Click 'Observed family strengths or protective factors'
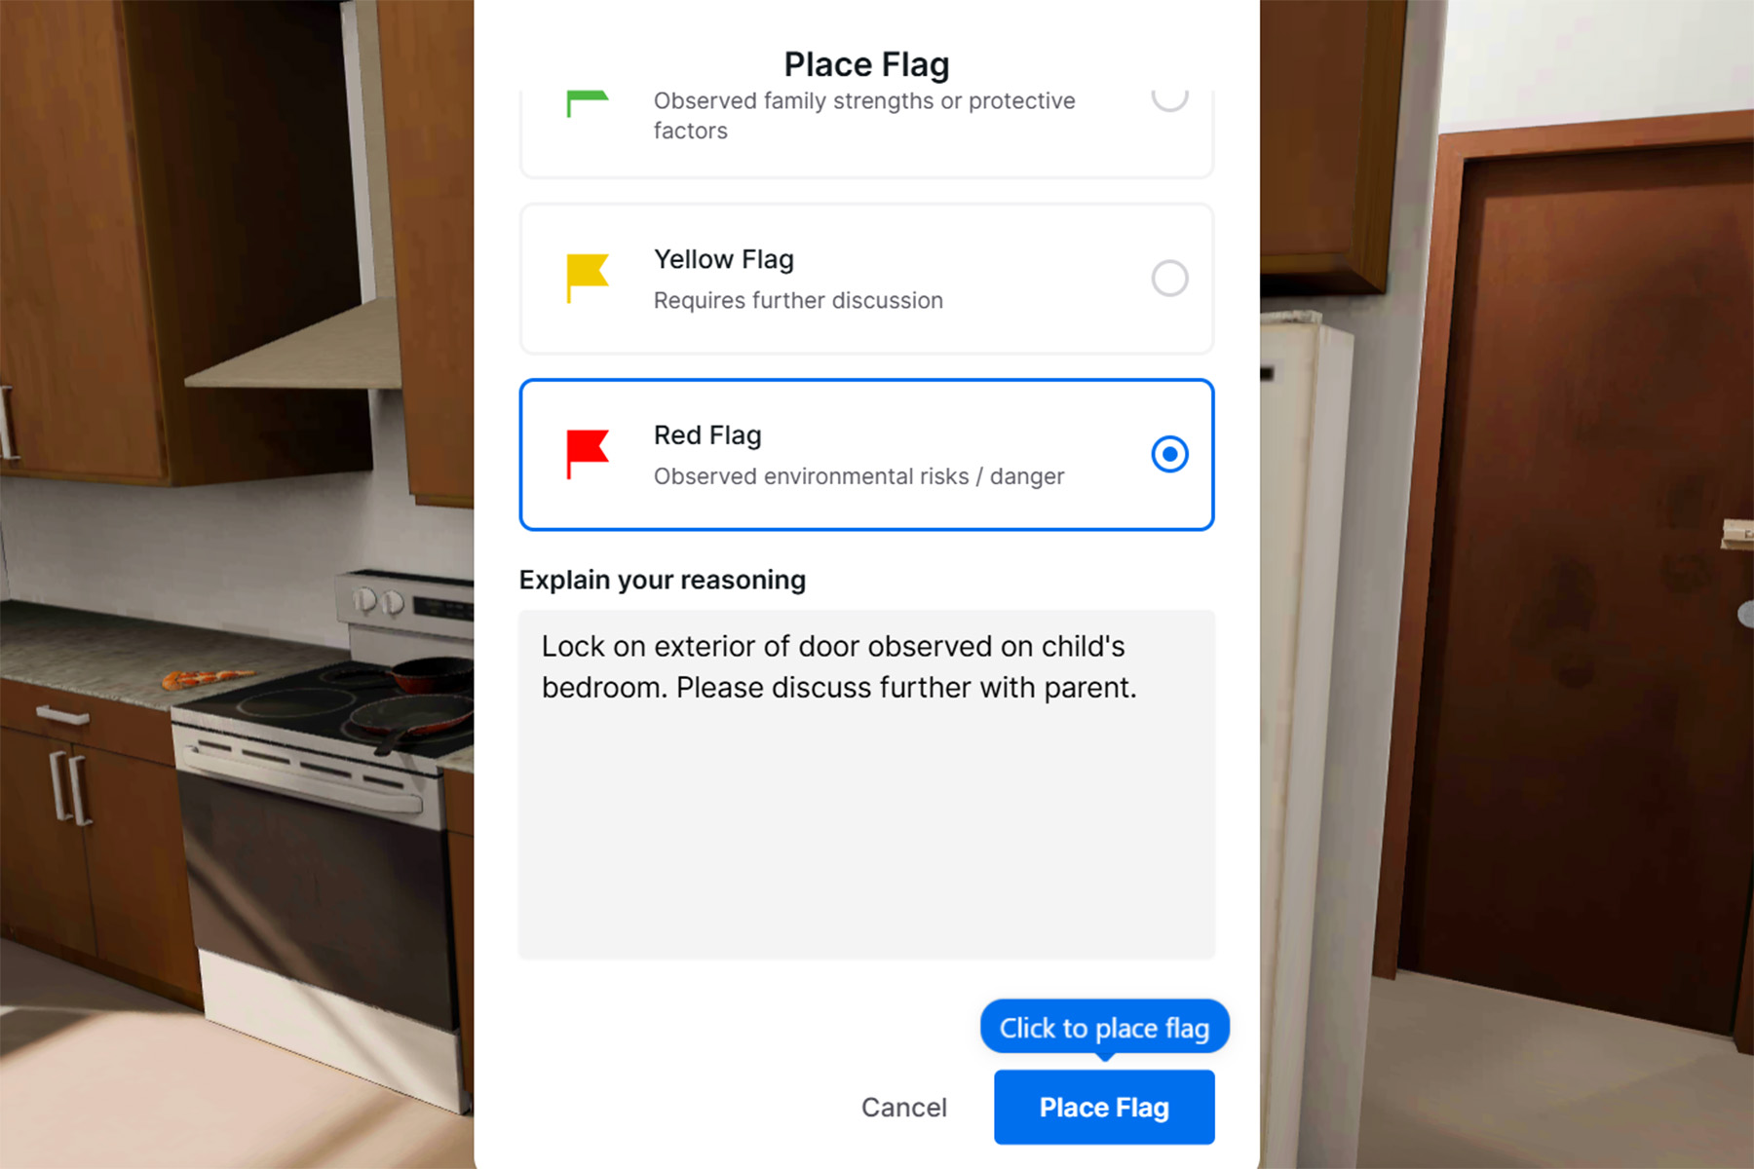 click(864, 116)
